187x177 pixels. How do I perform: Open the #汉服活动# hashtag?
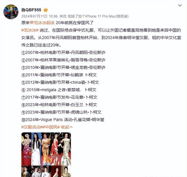31,127
